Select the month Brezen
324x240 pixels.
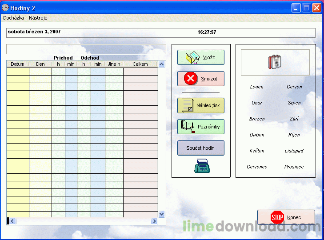click(257, 119)
